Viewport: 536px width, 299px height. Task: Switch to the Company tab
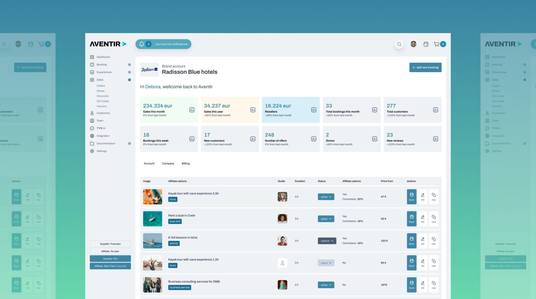click(168, 164)
